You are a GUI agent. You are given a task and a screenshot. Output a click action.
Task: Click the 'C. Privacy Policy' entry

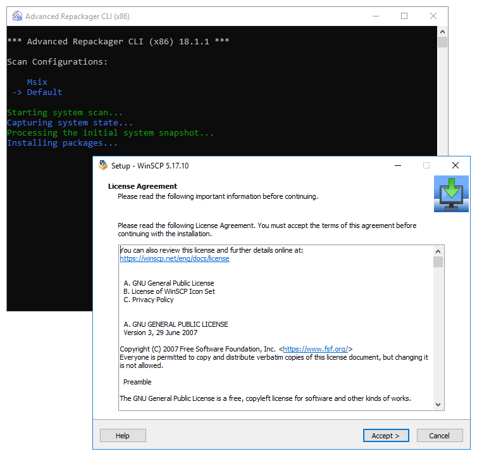coord(149,300)
